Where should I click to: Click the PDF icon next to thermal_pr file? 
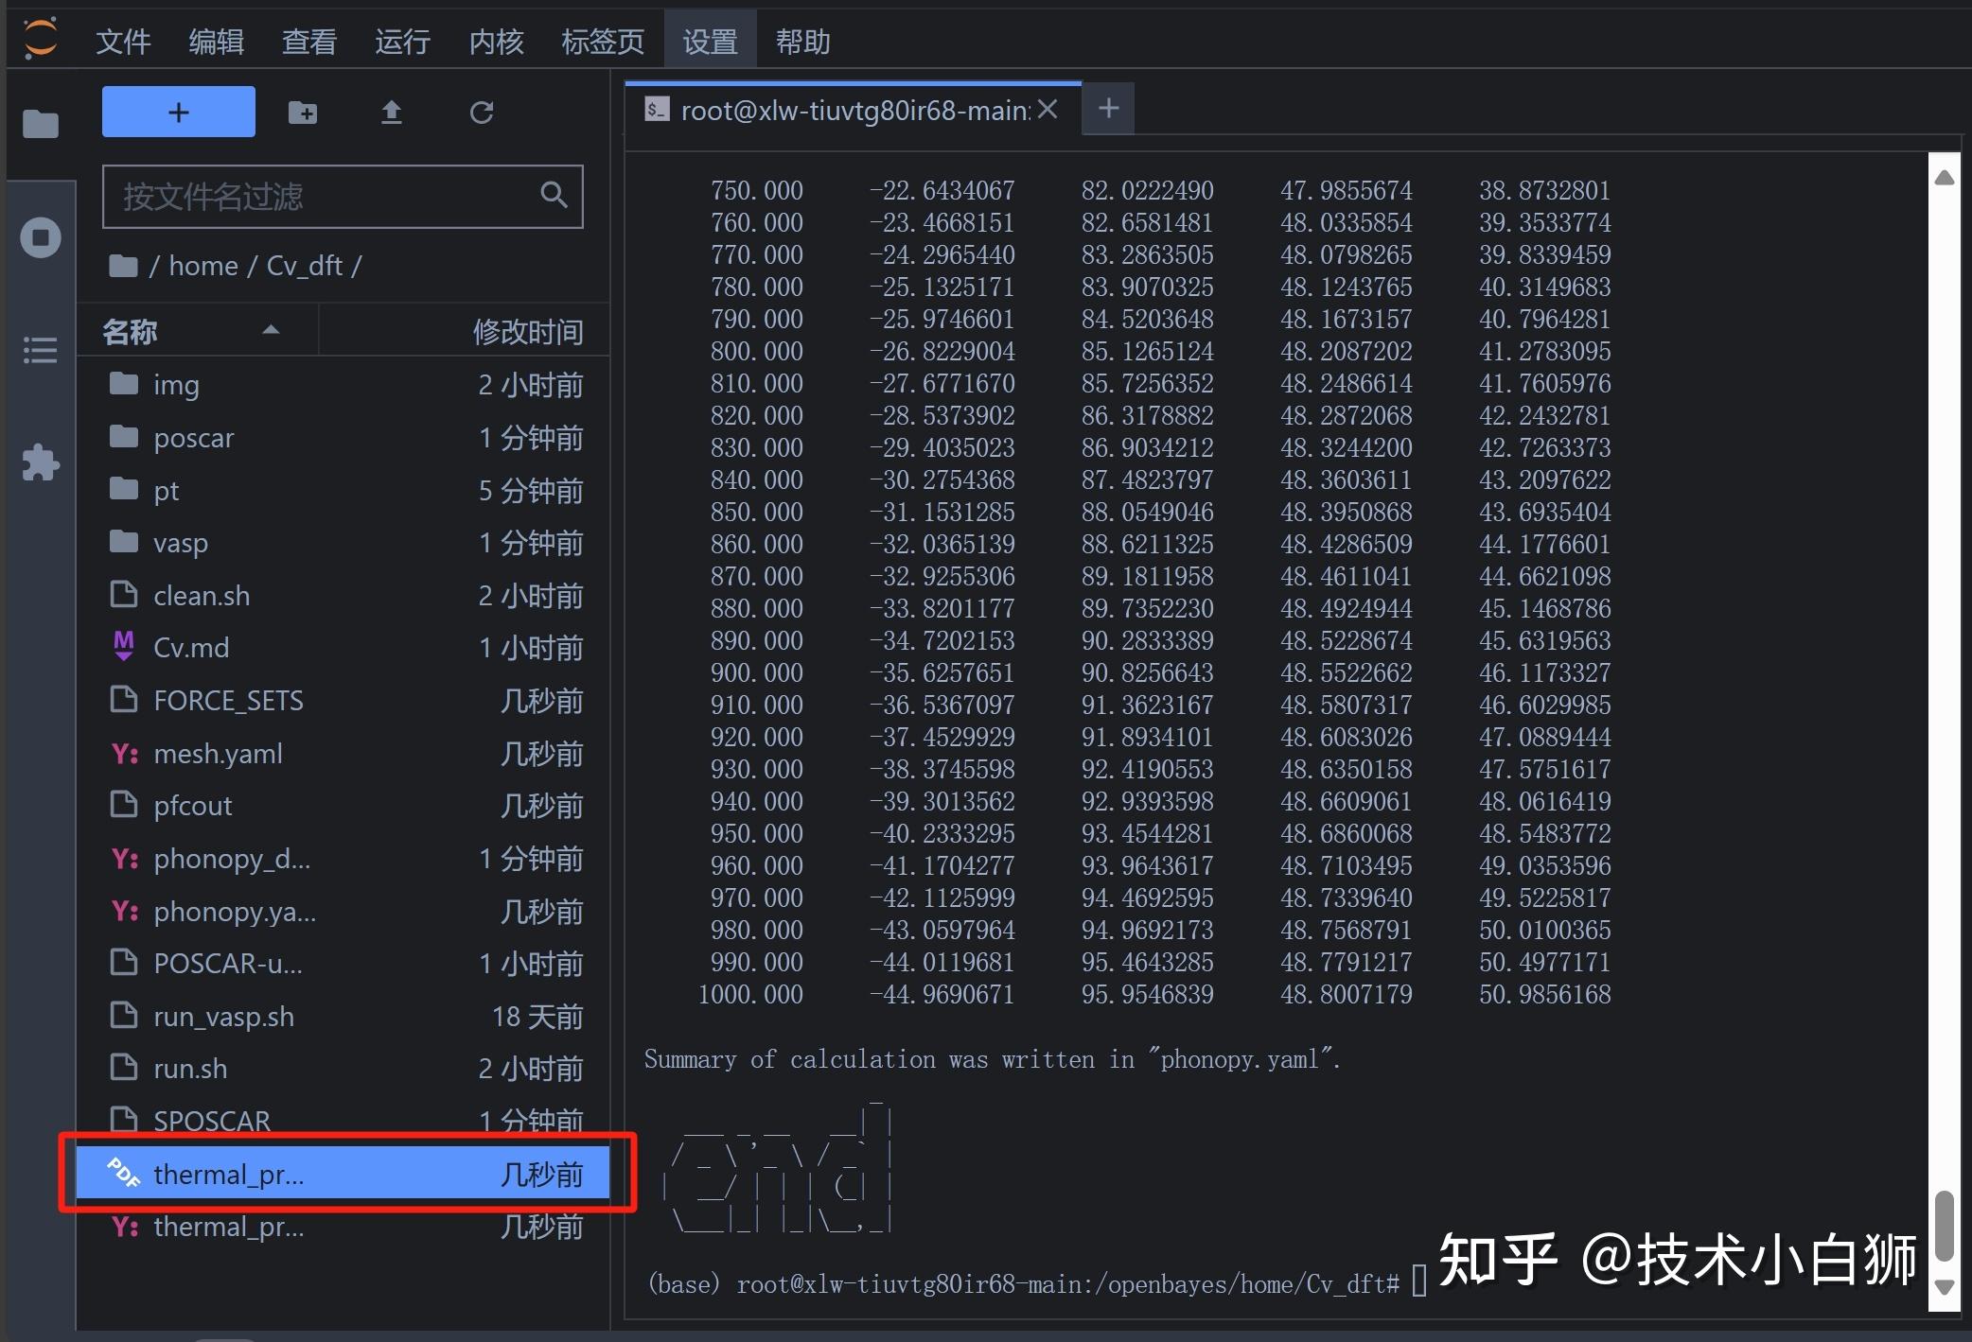point(123,1173)
